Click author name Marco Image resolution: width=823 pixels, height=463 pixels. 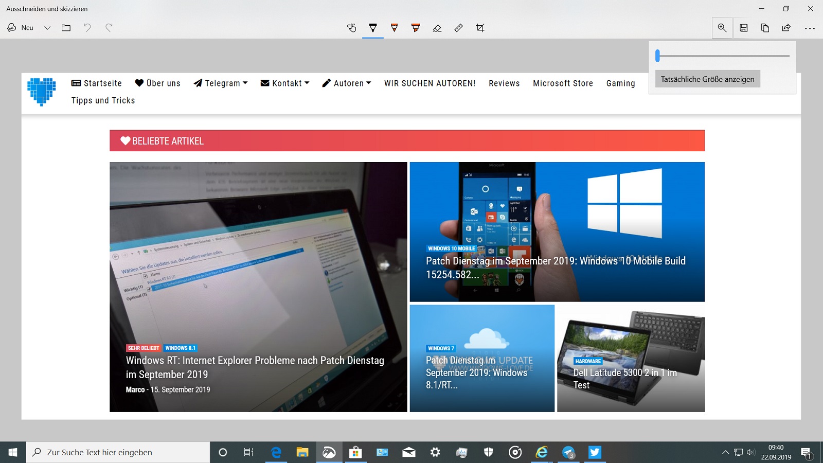(x=135, y=389)
